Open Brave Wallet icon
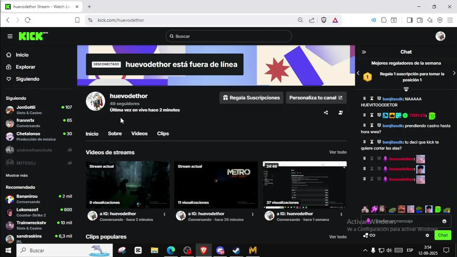 click(420, 20)
